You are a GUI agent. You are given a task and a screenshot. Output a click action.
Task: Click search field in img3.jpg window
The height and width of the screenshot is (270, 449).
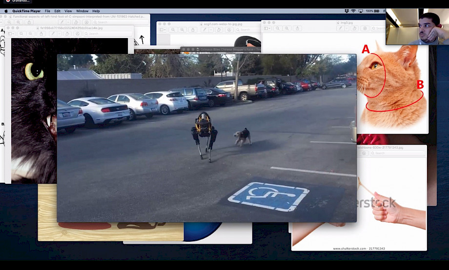click(x=378, y=28)
